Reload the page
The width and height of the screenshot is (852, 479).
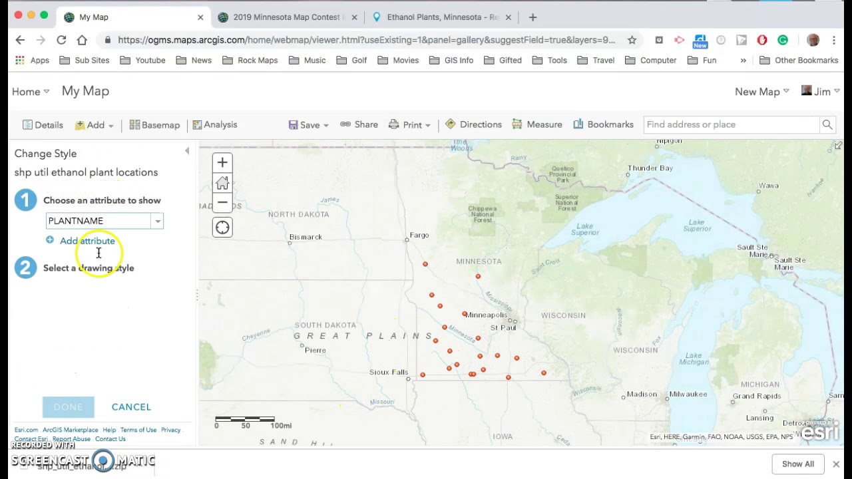[x=61, y=41]
